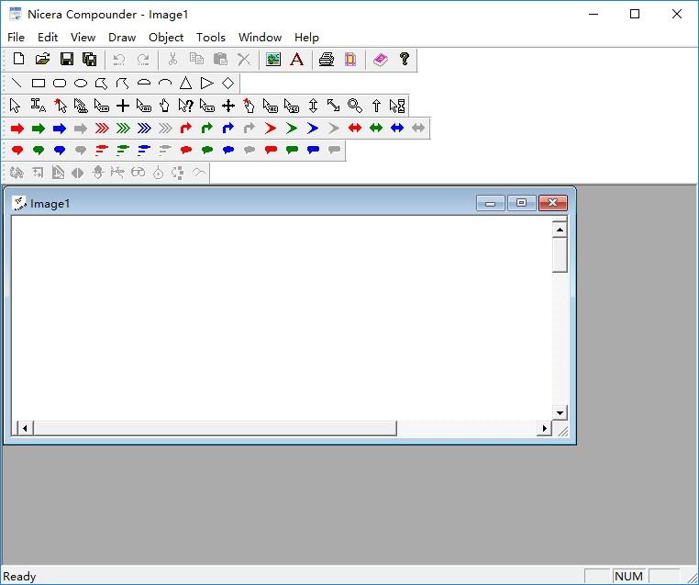
Task: Click the Save disk icon
Action: click(67, 59)
